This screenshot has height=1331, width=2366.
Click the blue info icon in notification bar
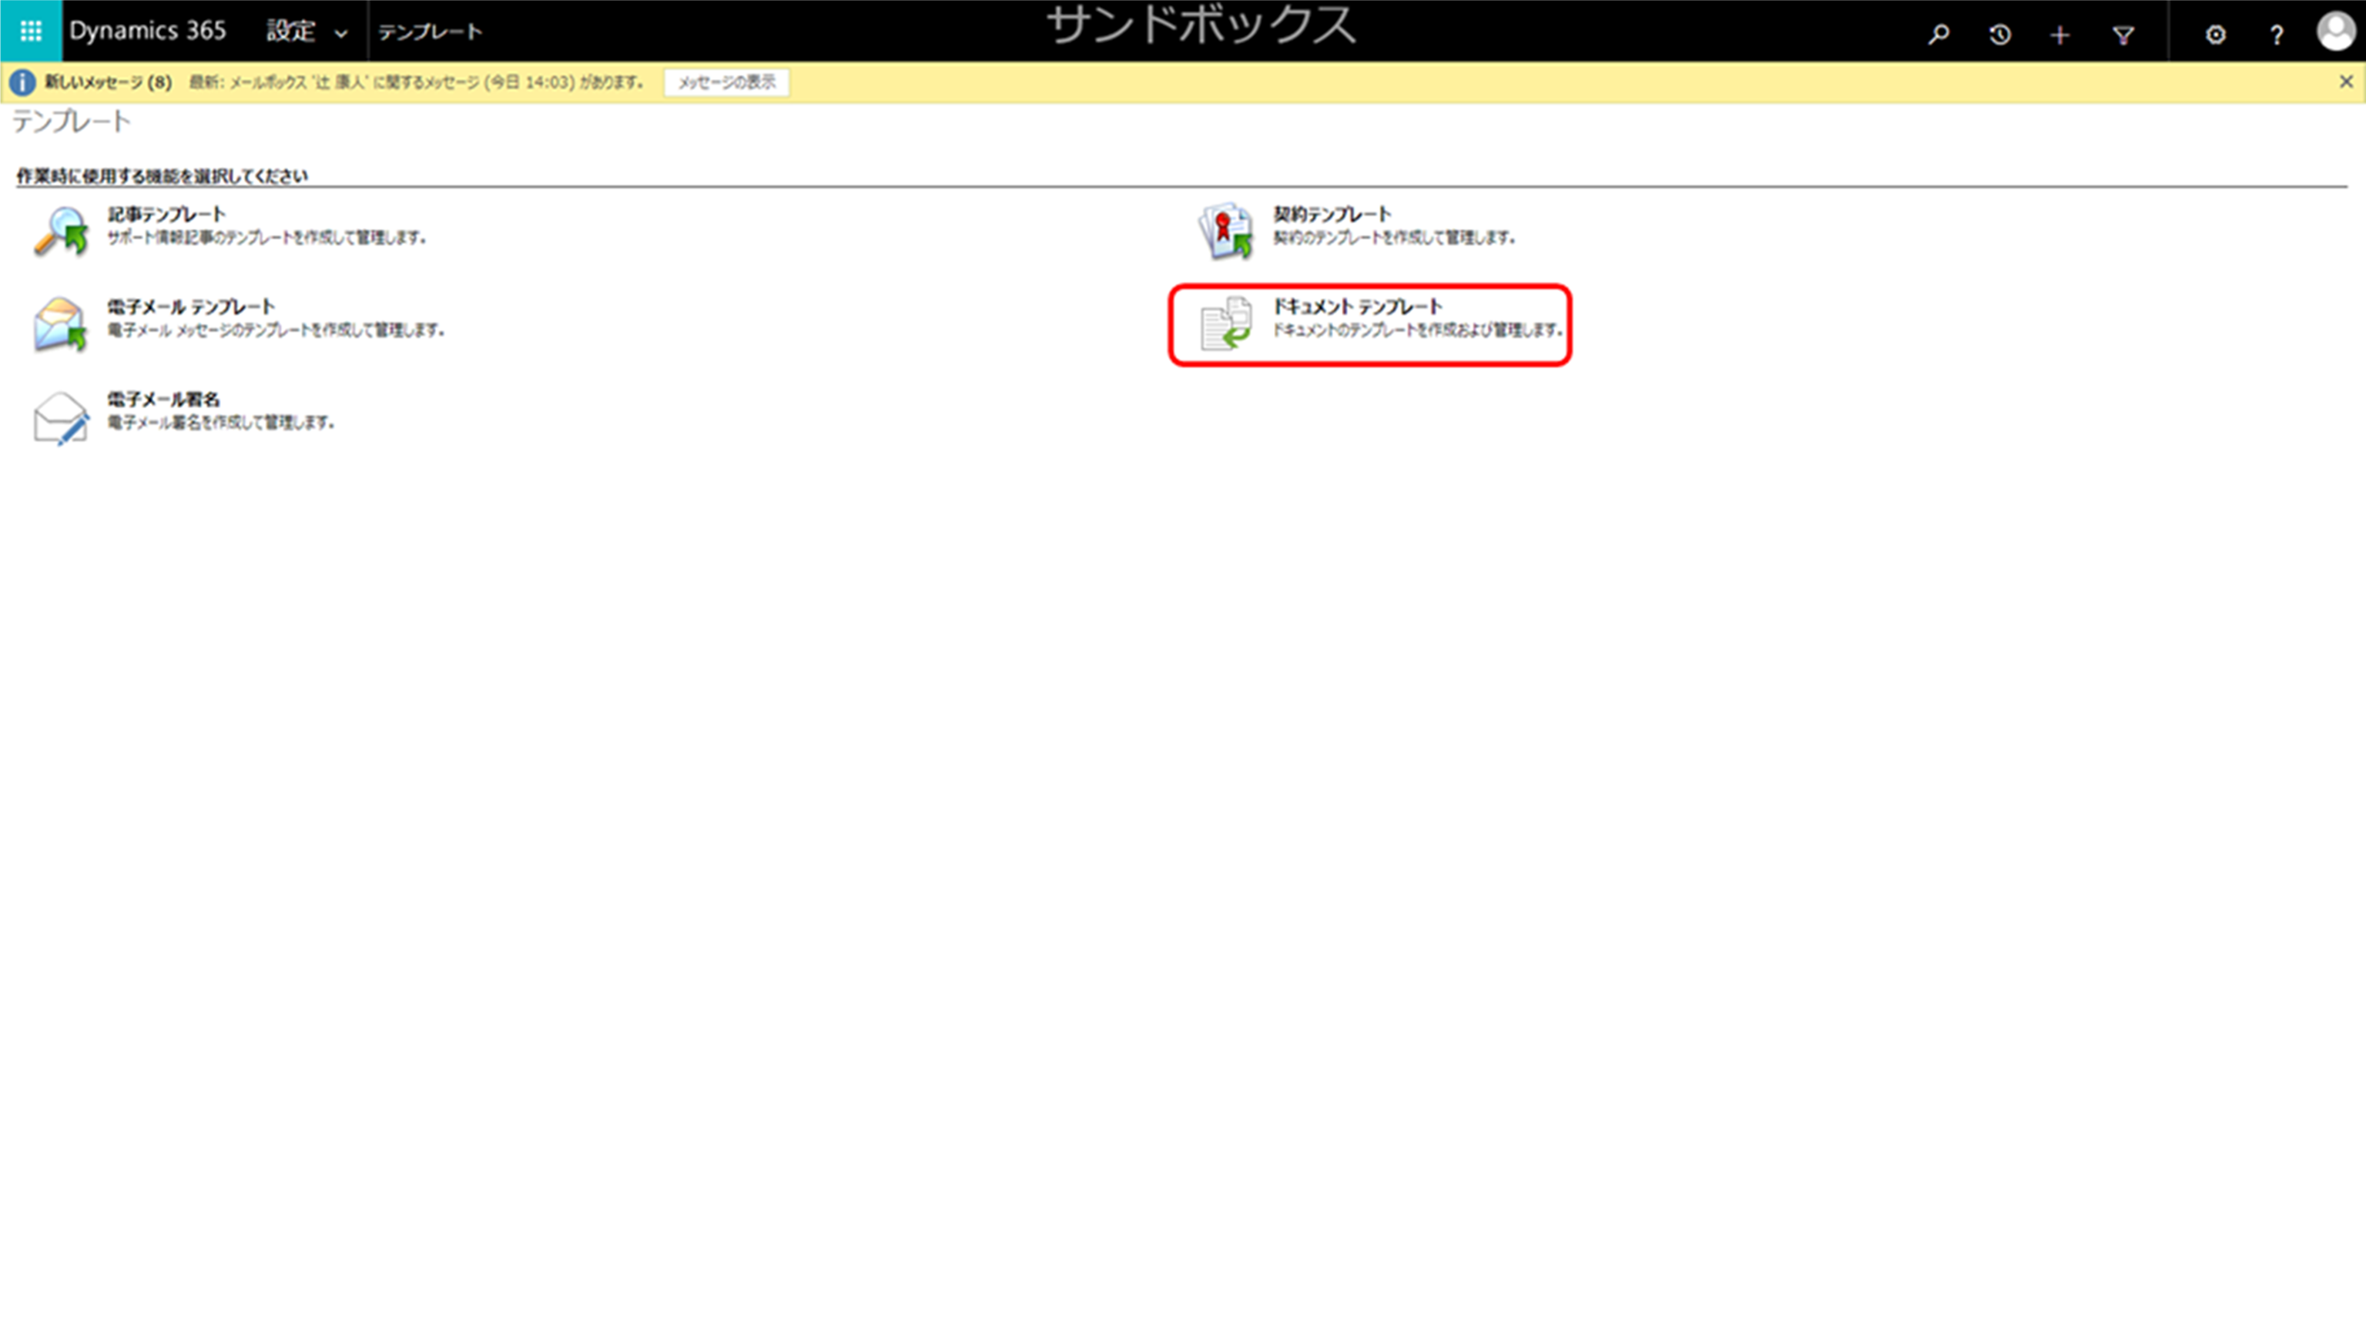[22, 82]
